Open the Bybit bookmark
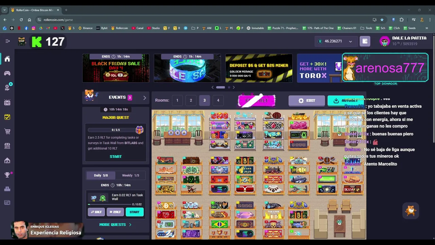Image resolution: width=435 pixels, height=245 pixels. point(102,28)
